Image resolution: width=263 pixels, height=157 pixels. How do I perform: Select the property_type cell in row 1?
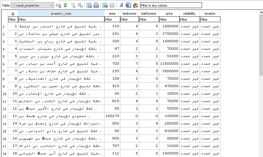61,26
